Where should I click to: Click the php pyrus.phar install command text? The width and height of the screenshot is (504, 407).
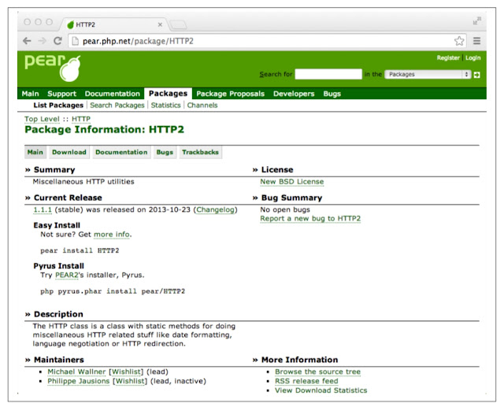point(113,291)
